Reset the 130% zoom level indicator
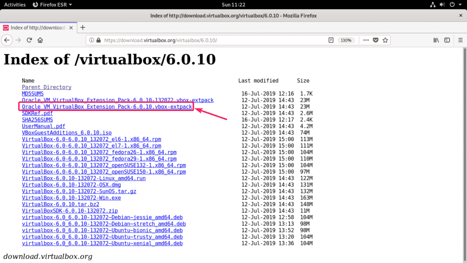The height and width of the screenshot is (263, 467). click(346, 40)
